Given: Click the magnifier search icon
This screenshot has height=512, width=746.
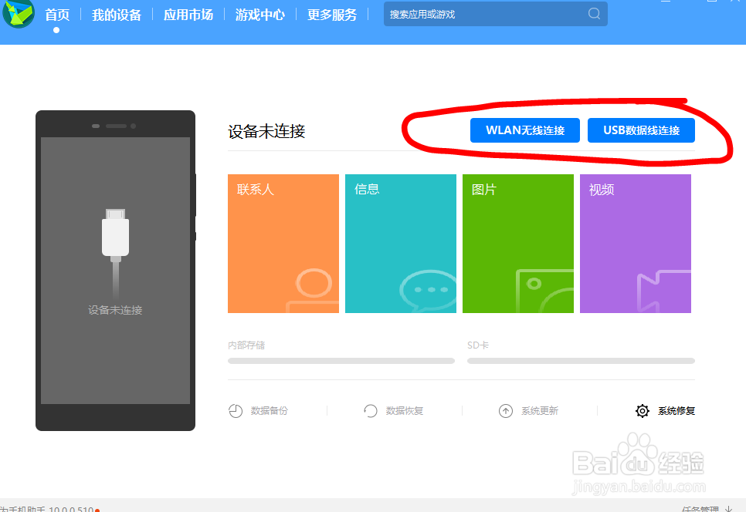Looking at the screenshot, I should pos(594,13).
